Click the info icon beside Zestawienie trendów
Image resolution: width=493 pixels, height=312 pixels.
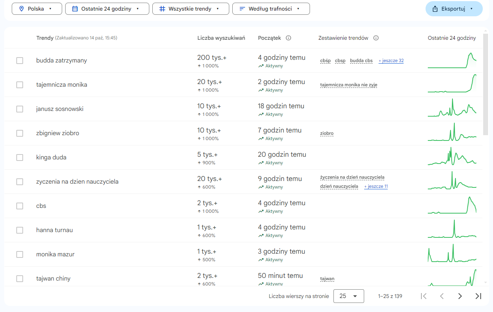pyautogui.click(x=375, y=37)
